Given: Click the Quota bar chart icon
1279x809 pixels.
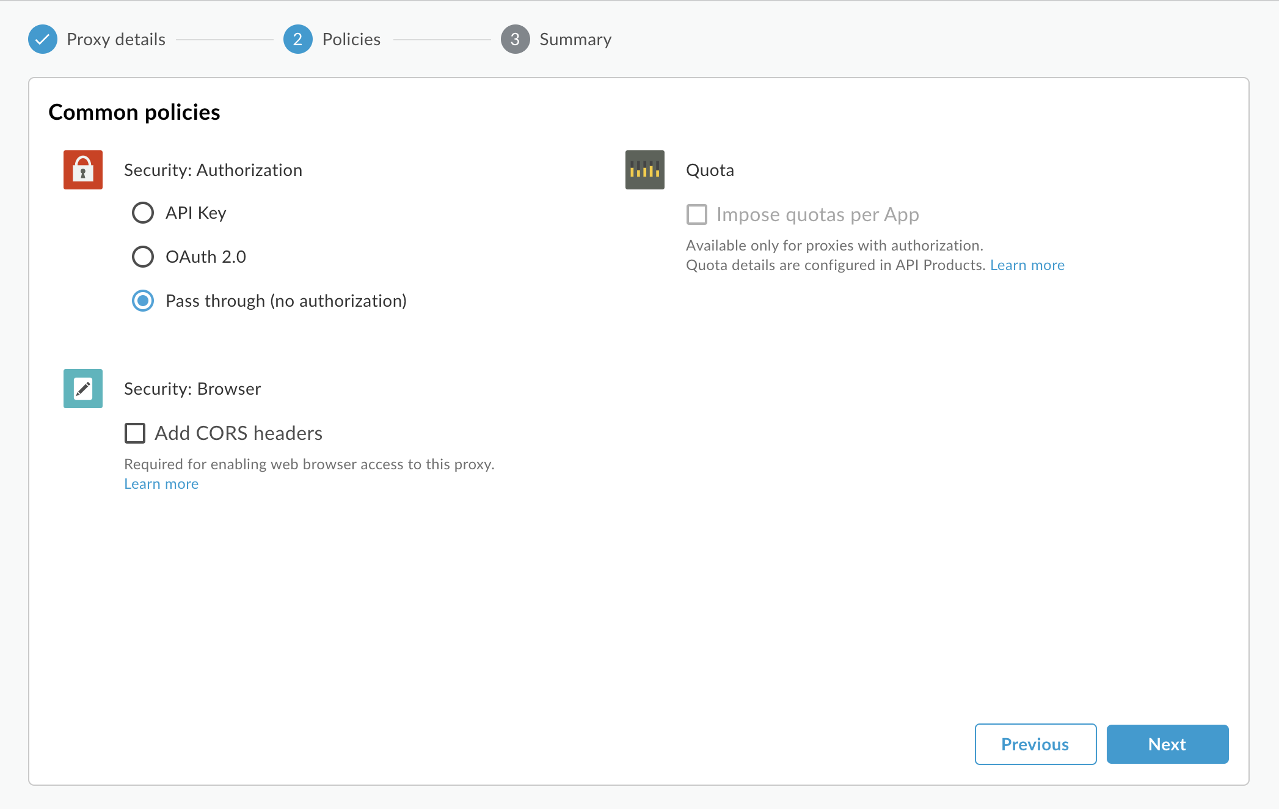Looking at the screenshot, I should point(644,170).
